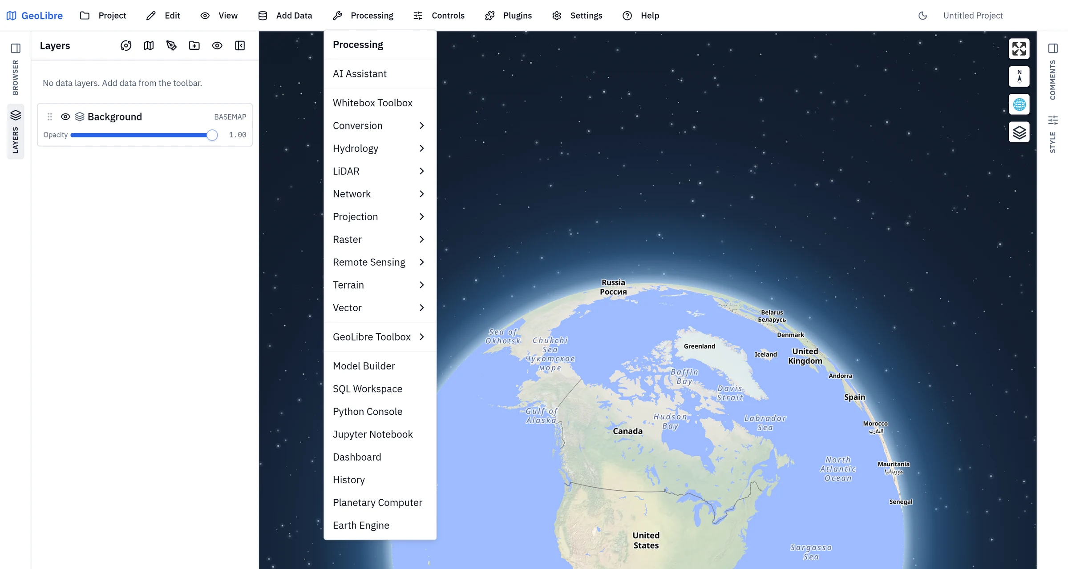Viewport: 1068px width, 569px height.
Task: Hide the Background layer eye icon
Action: coord(65,116)
